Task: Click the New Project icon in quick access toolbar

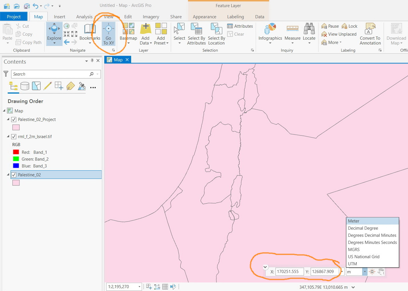Action: coord(7,6)
